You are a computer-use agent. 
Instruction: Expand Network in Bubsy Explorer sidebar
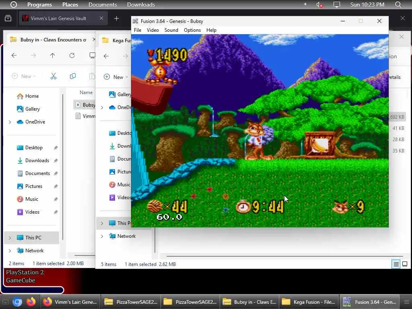[10, 251]
